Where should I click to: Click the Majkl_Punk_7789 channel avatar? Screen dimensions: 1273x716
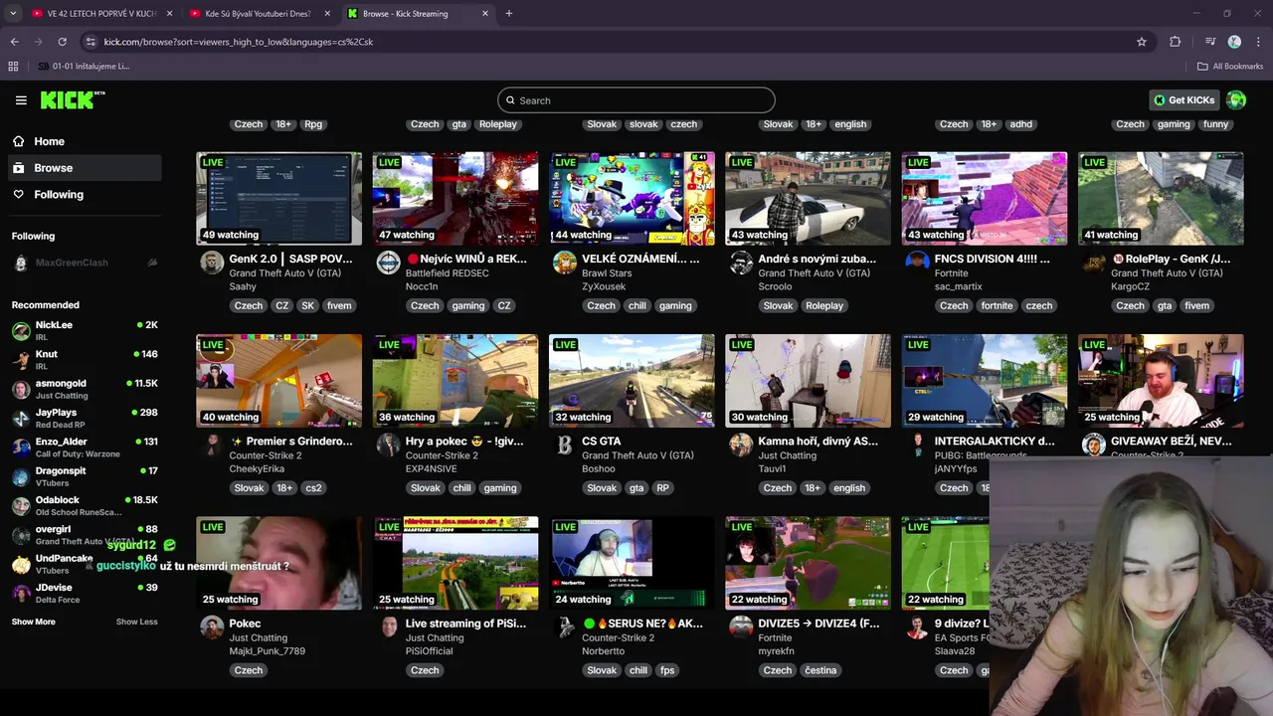tap(212, 626)
